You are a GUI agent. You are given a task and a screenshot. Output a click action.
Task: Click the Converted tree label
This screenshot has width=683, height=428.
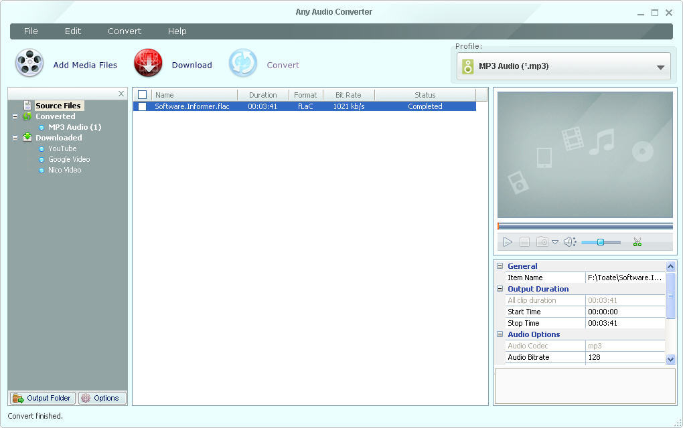pyautogui.click(x=56, y=116)
